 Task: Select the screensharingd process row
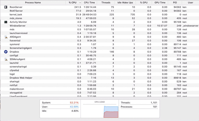[99, 67]
